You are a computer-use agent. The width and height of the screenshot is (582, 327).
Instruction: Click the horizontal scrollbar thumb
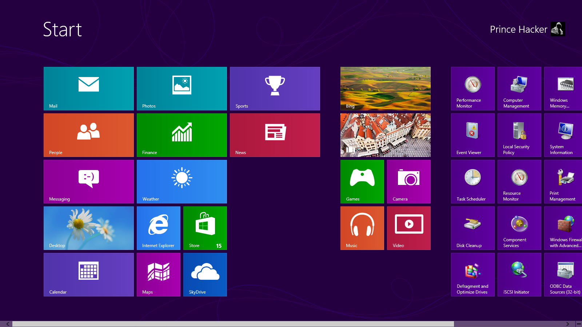click(233, 324)
